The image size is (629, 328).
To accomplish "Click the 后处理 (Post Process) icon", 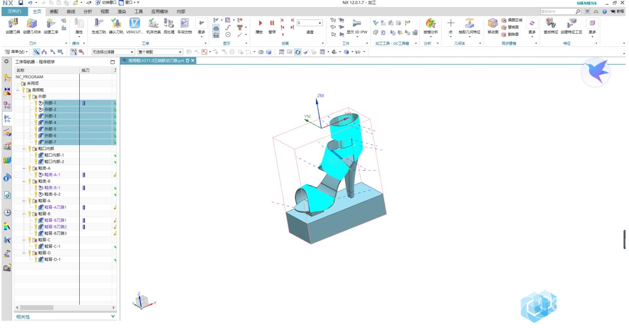I will (x=169, y=26).
